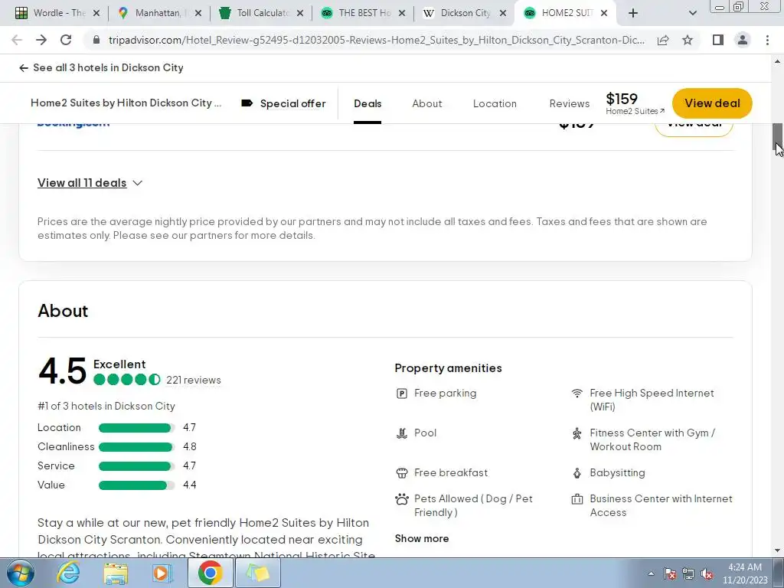Click the Home2 Suites external link
Viewport: 784px width, 588px height.
point(635,111)
